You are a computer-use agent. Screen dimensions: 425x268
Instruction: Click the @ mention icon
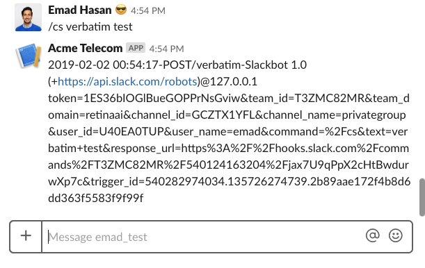[373, 235]
